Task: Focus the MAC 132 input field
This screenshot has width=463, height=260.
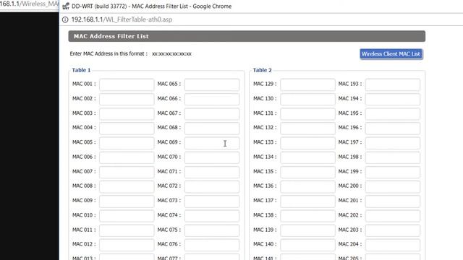Action: click(x=307, y=129)
